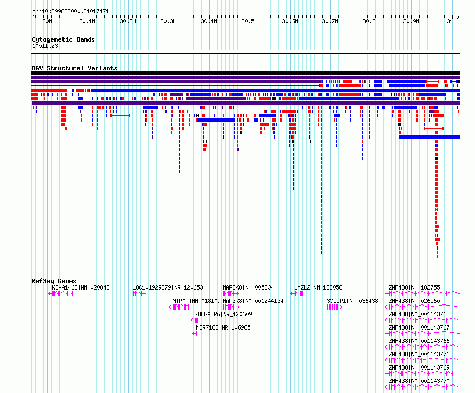
Task: Select the KIAA1462|NM_020848 gene label
Action: pyautogui.click(x=81, y=287)
